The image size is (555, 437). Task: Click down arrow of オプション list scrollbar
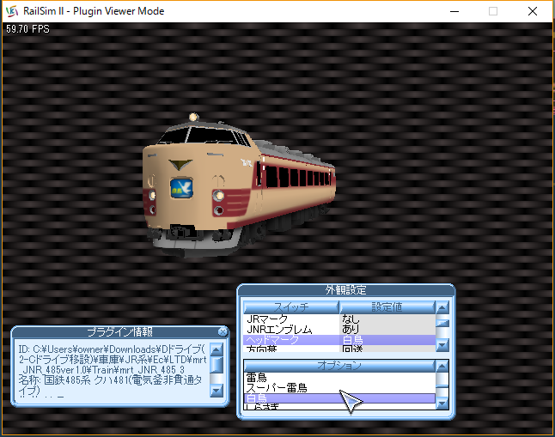click(442, 404)
